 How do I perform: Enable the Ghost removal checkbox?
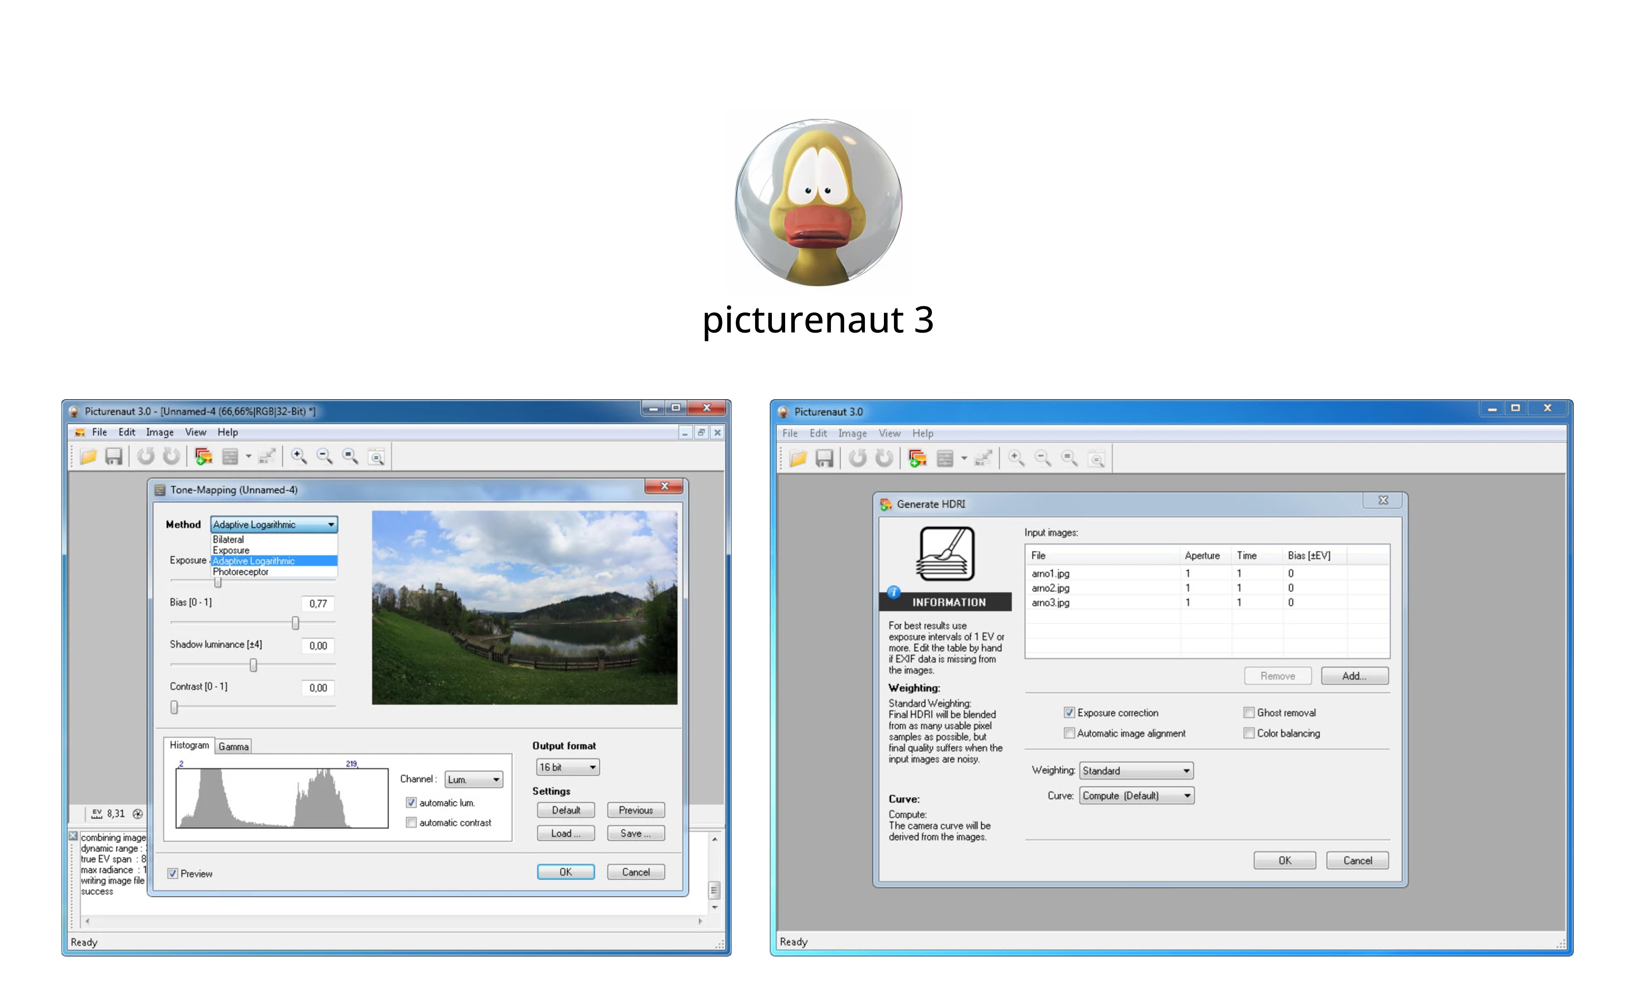pos(1248,713)
